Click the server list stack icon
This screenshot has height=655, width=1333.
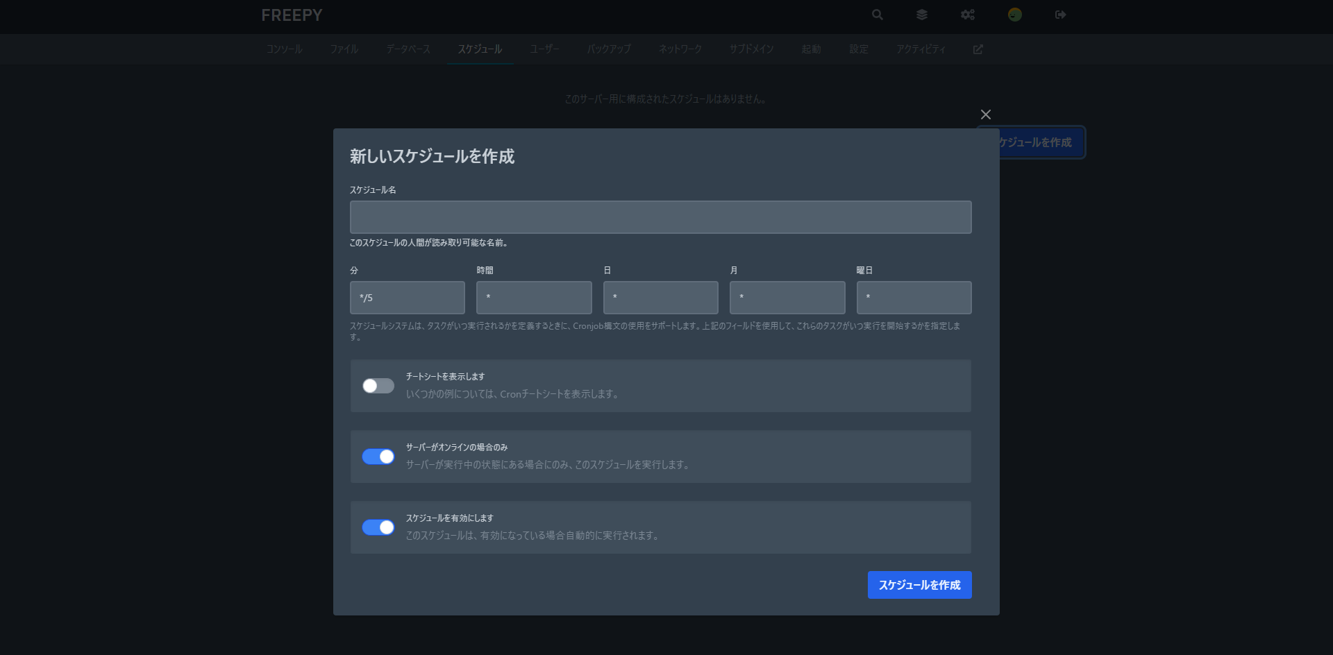(x=922, y=15)
